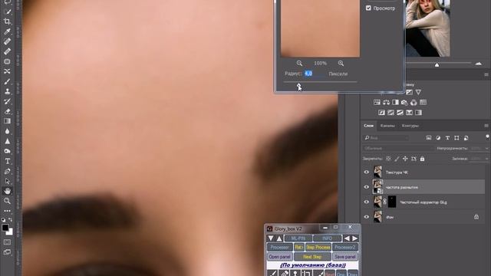This screenshot has height=276, width=491.
Task: Hide the Частотный корректор layer
Action: (x=367, y=202)
